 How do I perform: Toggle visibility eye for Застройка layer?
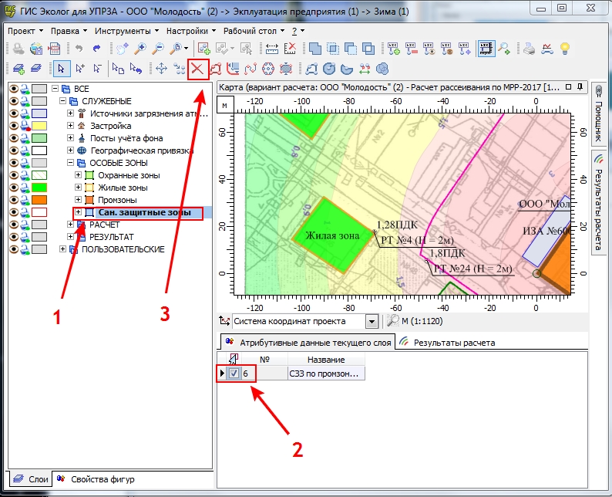pos(13,126)
